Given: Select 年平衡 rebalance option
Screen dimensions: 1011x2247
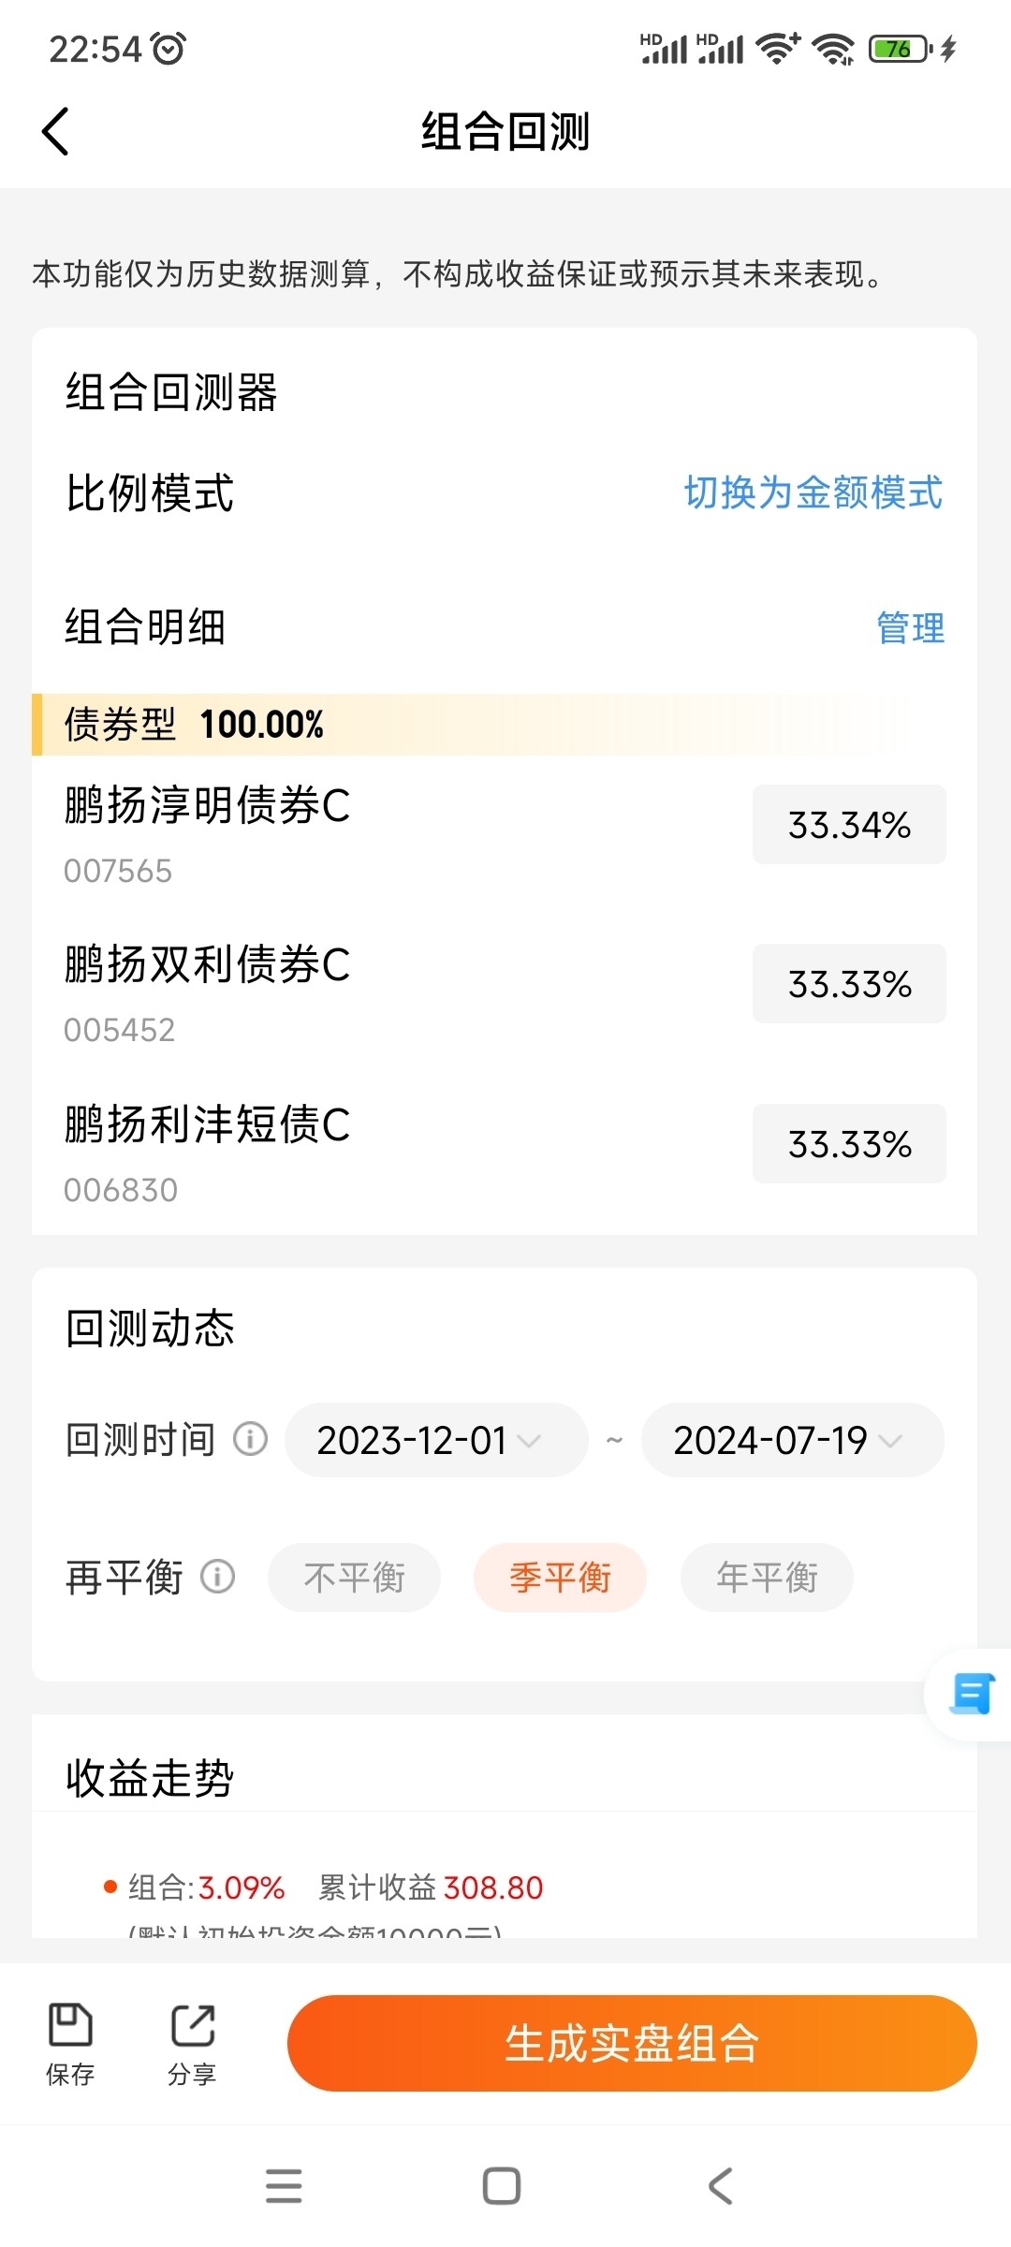Looking at the screenshot, I should click(x=767, y=1578).
